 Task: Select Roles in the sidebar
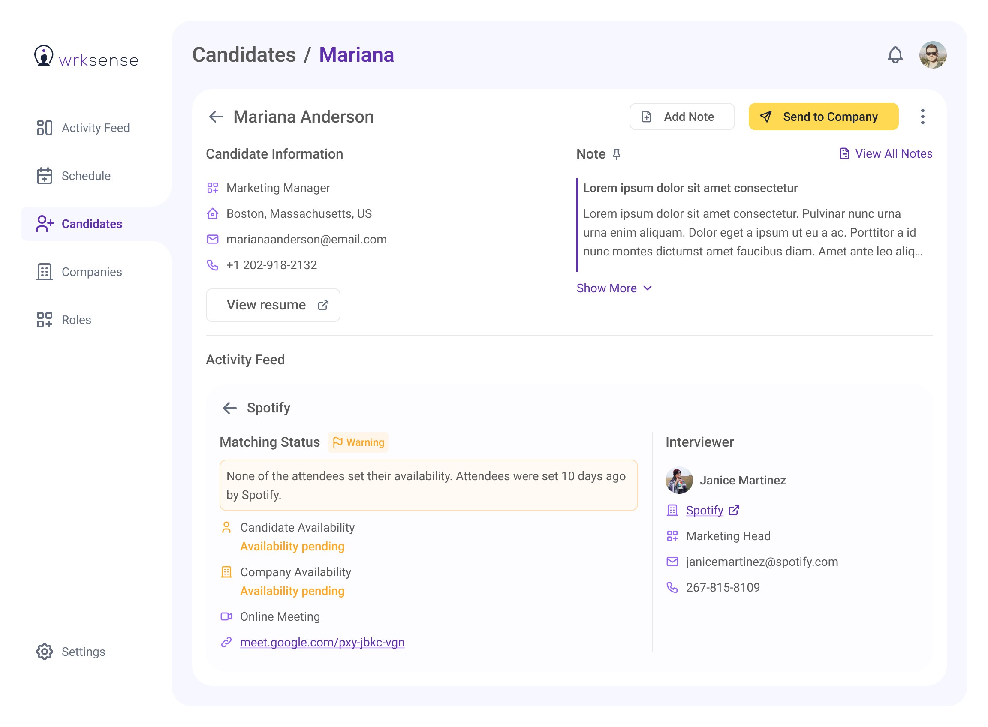pos(64,320)
